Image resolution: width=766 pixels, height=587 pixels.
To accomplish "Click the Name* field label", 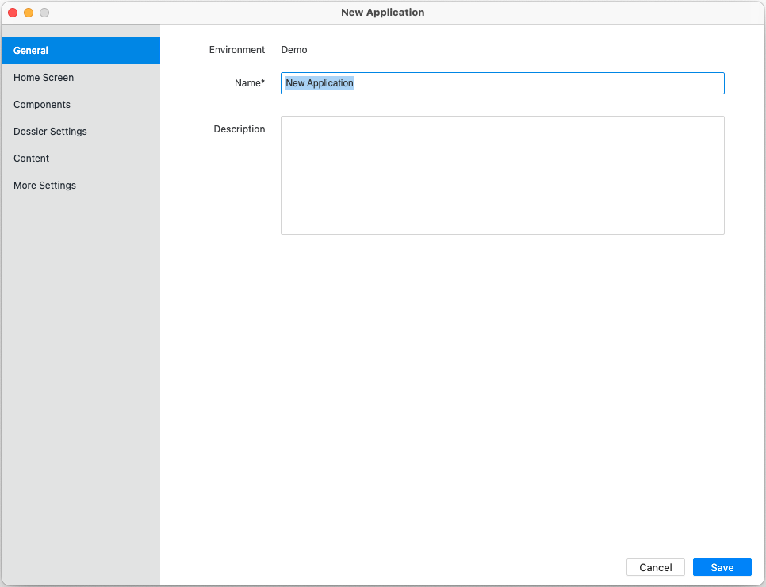I will coord(250,83).
